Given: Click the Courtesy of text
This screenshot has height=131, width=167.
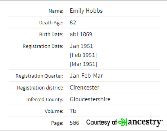Looking at the screenshot, I should click(x=101, y=122).
